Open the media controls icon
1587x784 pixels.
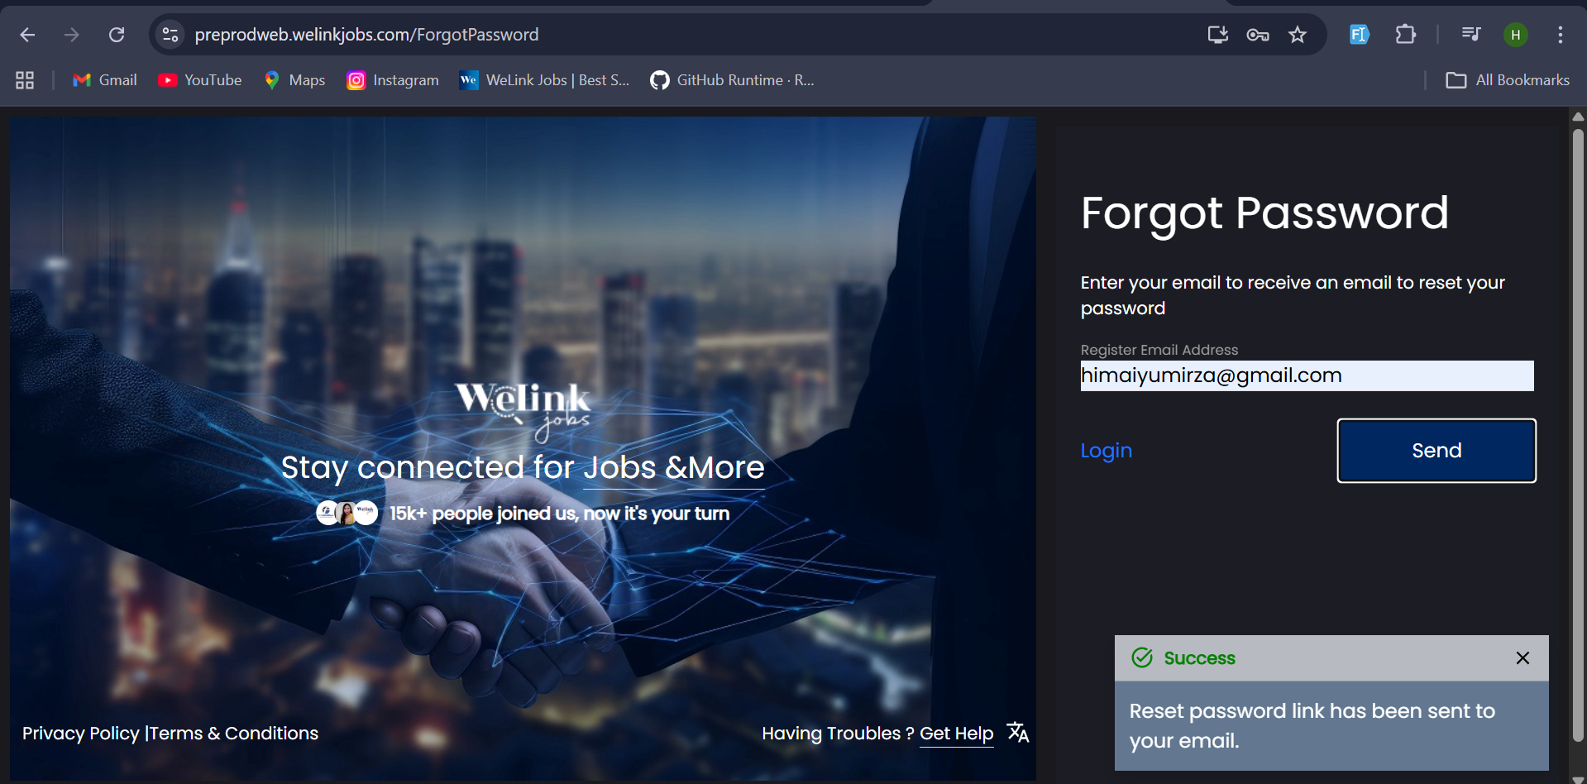point(1470,35)
